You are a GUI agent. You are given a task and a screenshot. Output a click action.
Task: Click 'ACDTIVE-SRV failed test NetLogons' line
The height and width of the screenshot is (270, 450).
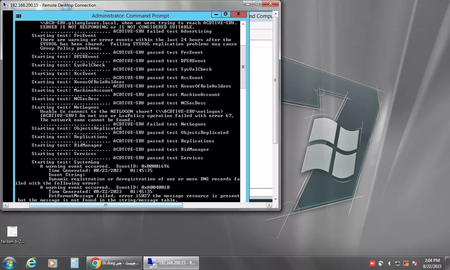pos(123,124)
